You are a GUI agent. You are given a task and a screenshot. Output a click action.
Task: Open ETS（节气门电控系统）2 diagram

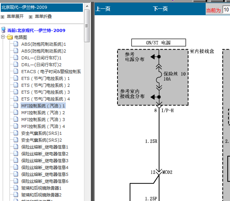pyautogui.click(x=46, y=85)
